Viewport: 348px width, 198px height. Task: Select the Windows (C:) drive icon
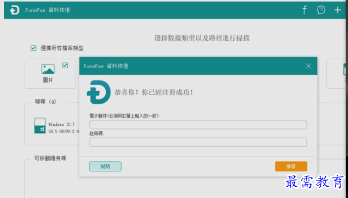click(40, 126)
